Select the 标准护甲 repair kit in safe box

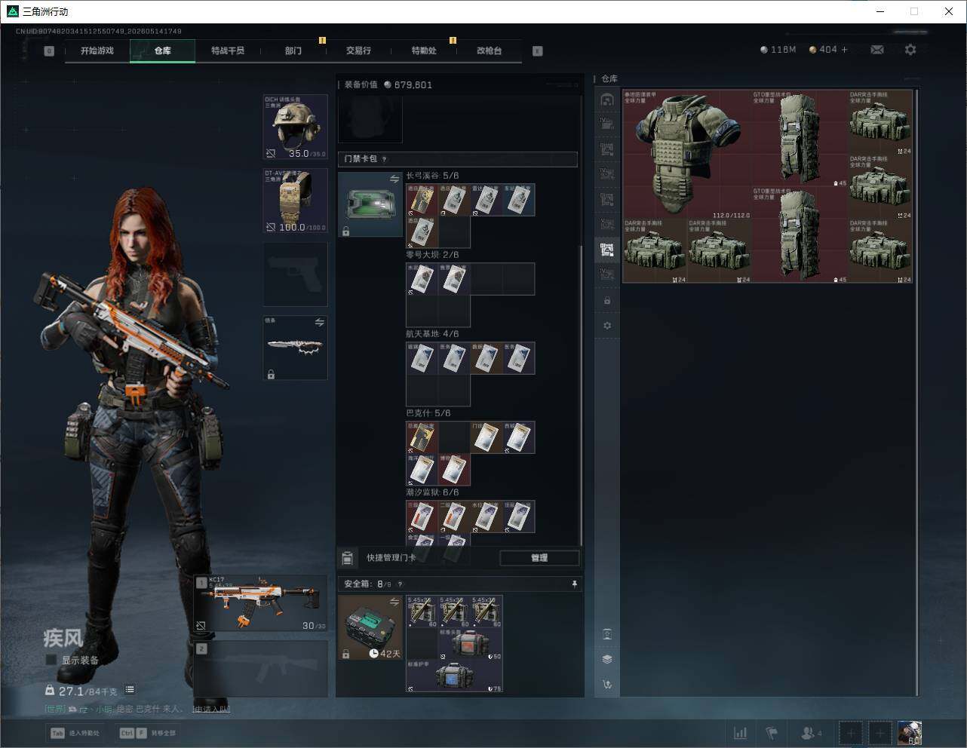[455, 676]
